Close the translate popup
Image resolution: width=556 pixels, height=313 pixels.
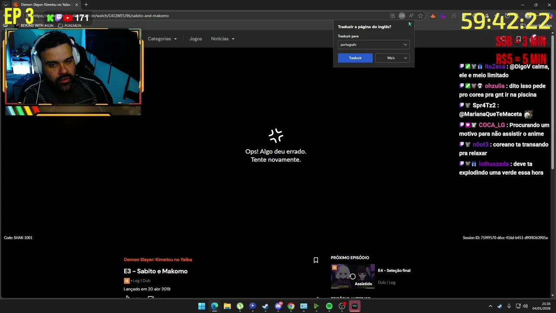tap(410, 24)
